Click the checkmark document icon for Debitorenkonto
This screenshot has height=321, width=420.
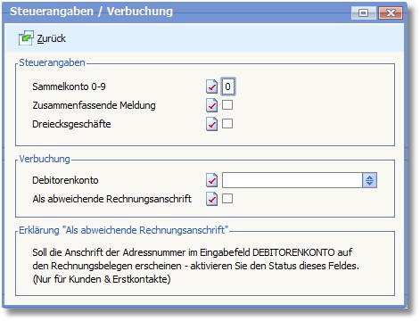(x=211, y=180)
